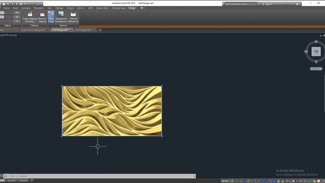This screenshot has width=325, height=183.
Task: Open the Home ribbon tab
Action: [x=6, y=8]
